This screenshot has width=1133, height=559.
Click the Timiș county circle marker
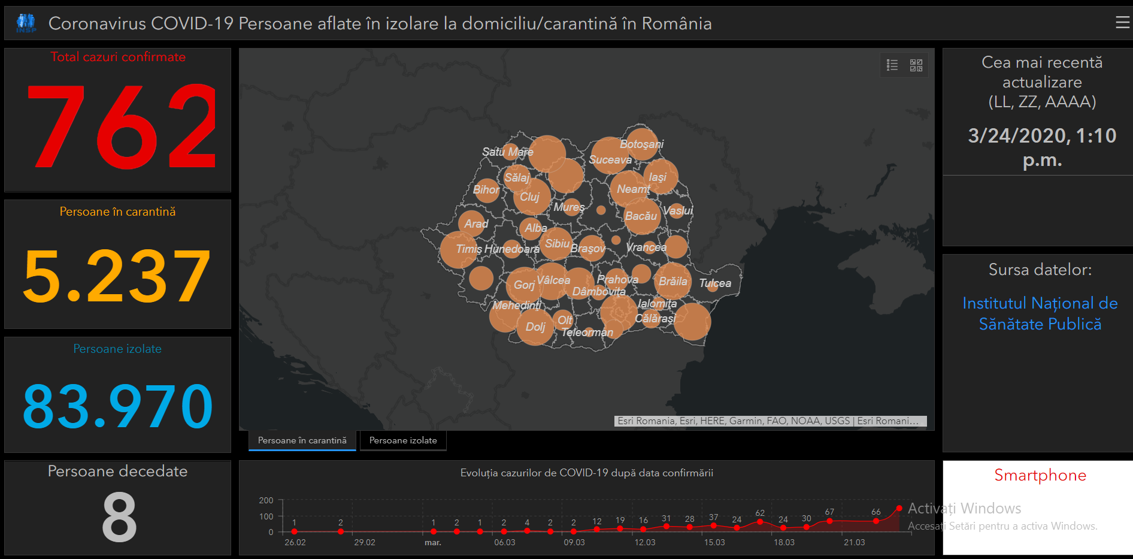pos(459,249)
